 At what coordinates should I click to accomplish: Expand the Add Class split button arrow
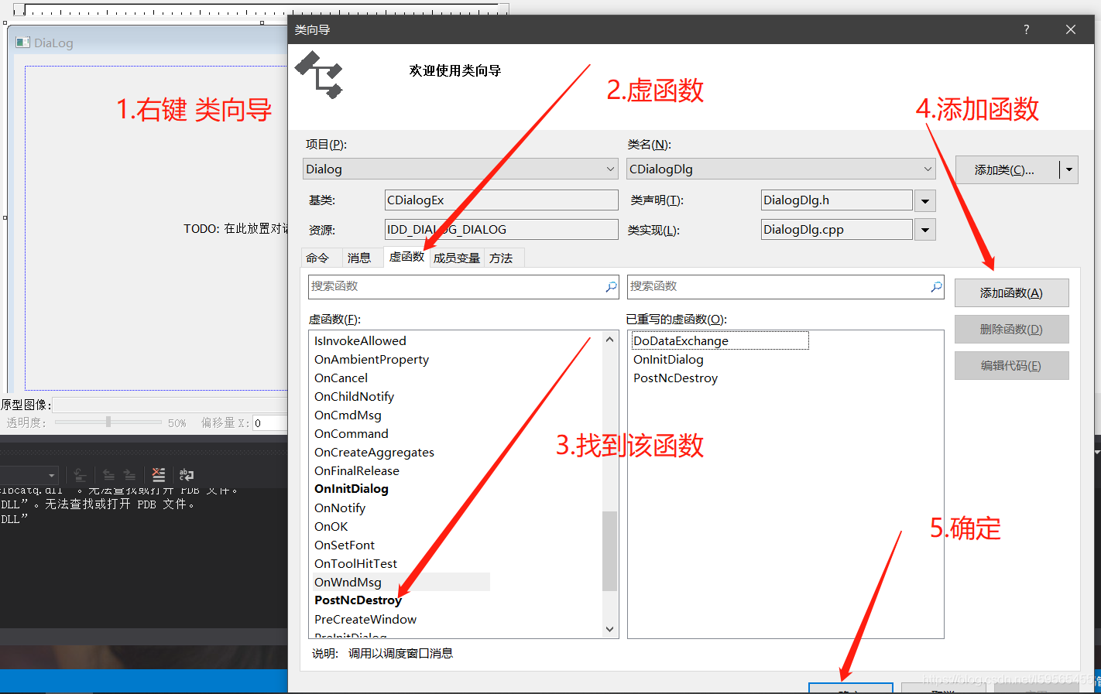coord(1069,169)
